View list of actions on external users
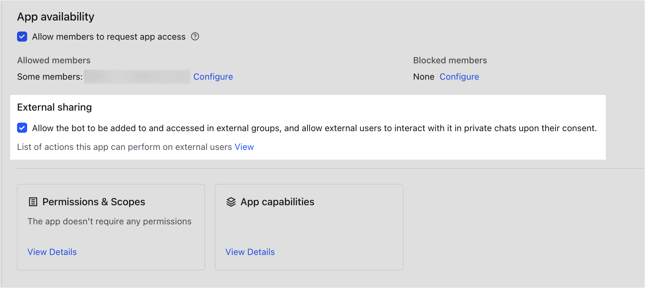This screenshot has width=645, height=288. (x=244, y=147)
